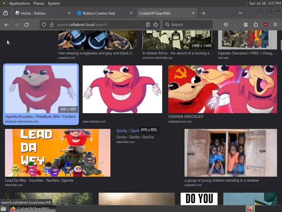282x212 pixels.
Task: Click the www.flickr.com source text
Action: pos(125,142)
